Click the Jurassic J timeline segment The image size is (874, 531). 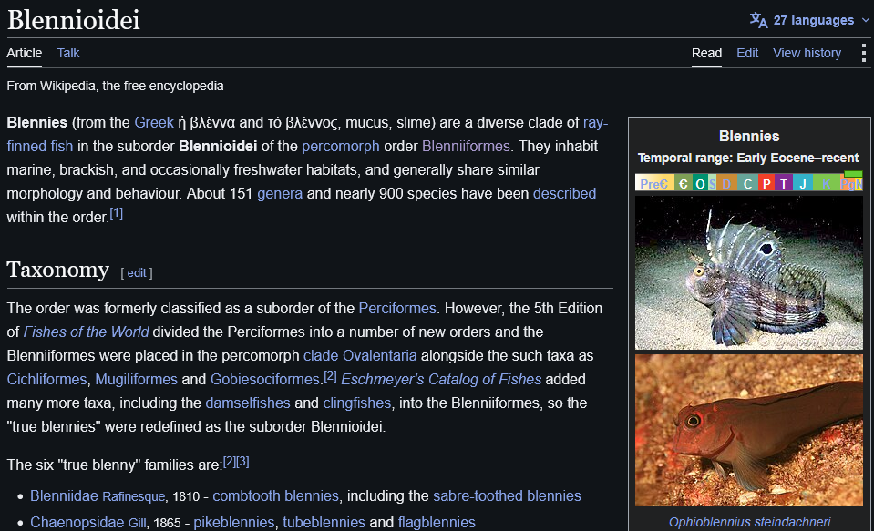803,183
